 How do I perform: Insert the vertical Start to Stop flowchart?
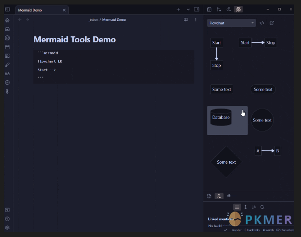[217, 54]
